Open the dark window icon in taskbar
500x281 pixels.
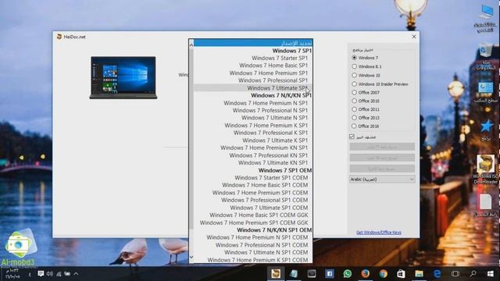[312, 274]
